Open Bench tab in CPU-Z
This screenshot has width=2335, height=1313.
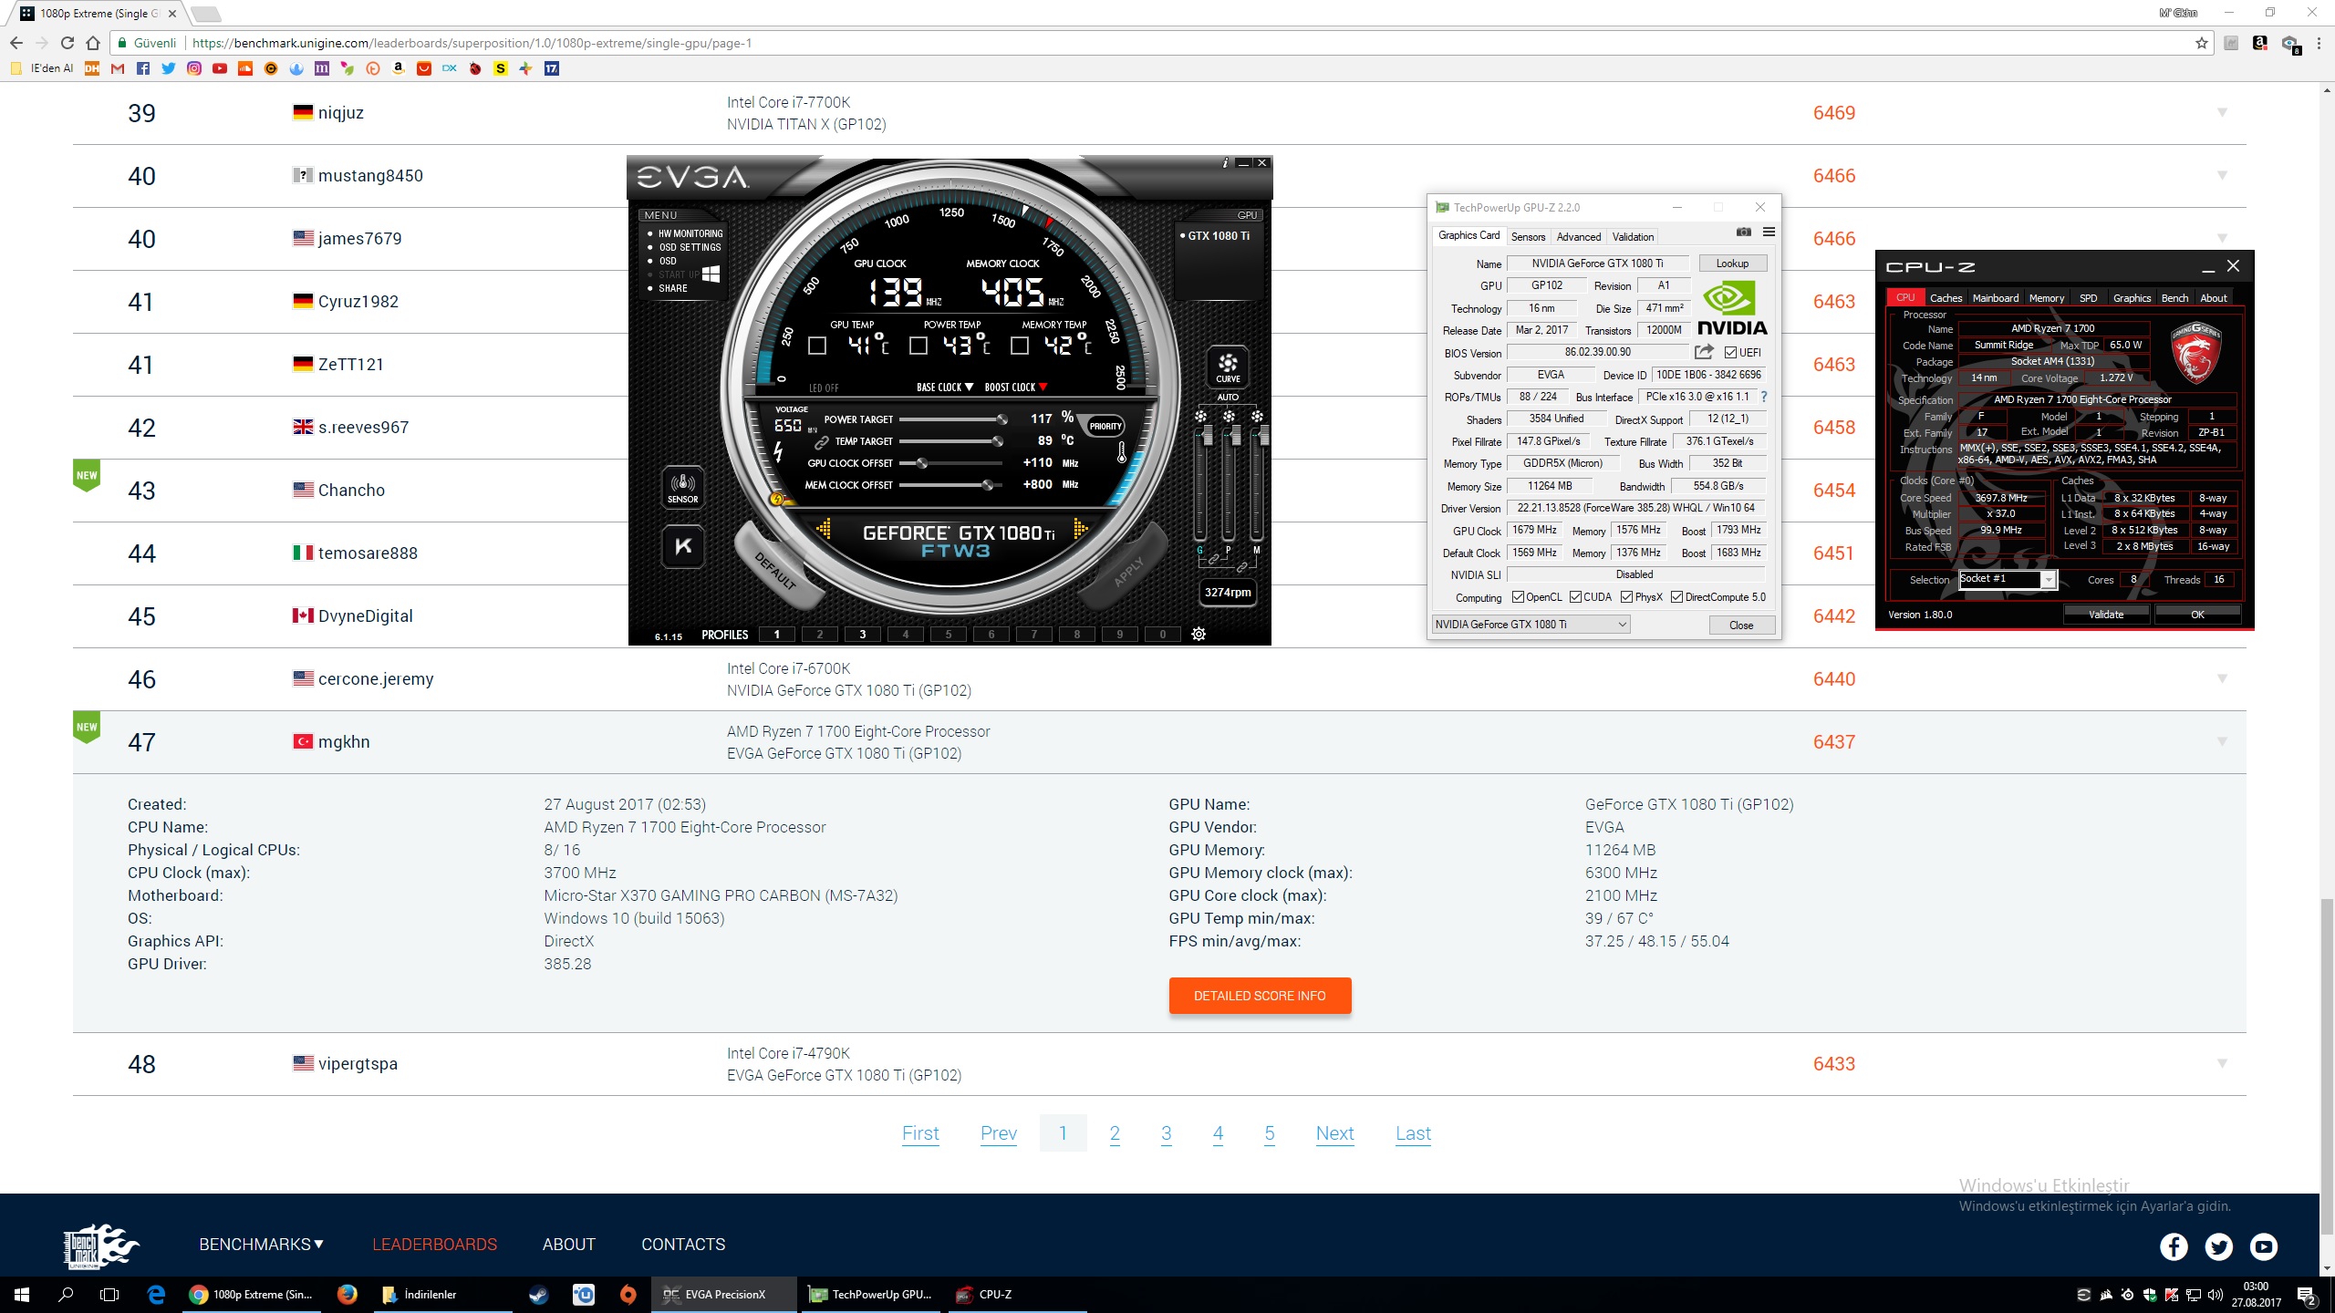pos(2174,298)
